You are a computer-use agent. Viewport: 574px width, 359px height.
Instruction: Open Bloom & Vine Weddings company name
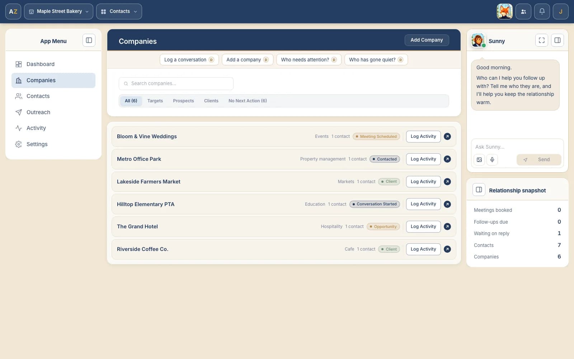pos(147,136)
